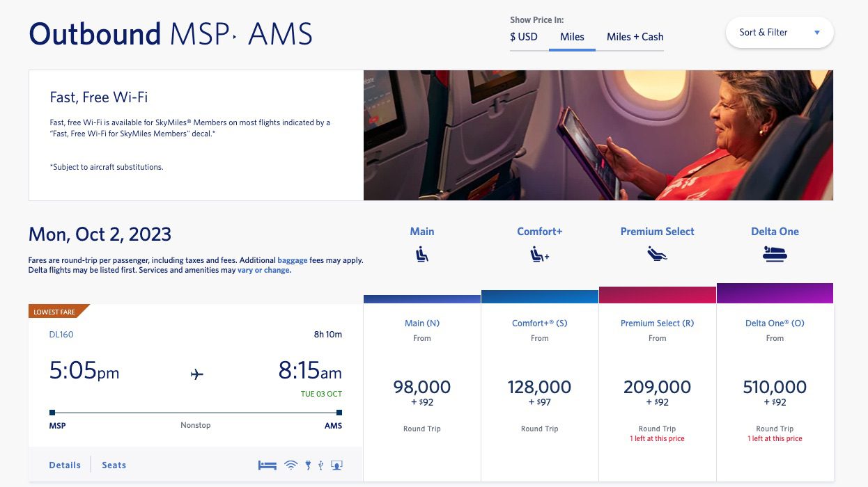
Task: Select the in-seat power outlet icon
Action: [309, 465]
